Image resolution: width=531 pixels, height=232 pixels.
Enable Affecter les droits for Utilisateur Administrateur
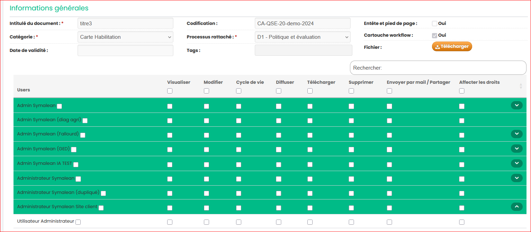click(462, 222)
